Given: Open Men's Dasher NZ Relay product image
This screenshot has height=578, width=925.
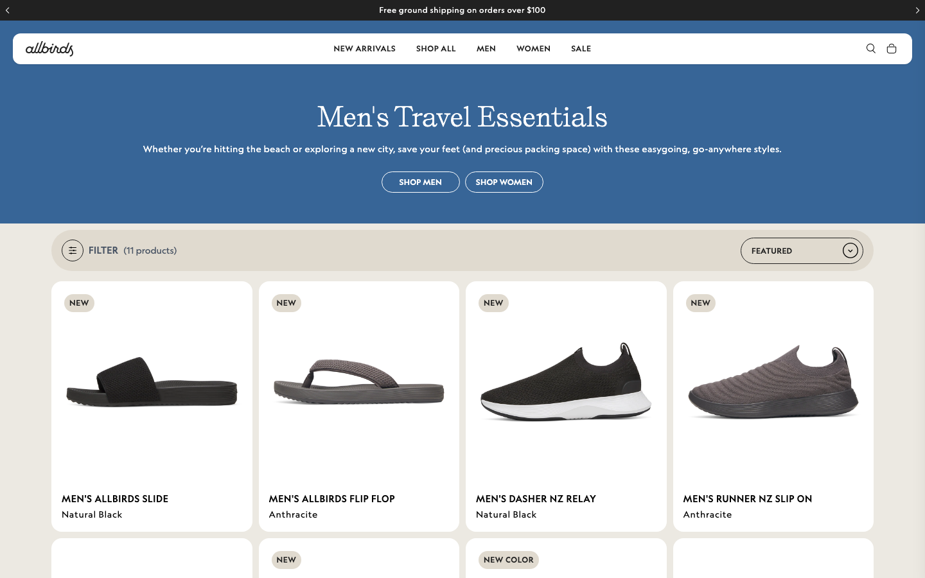Looking at the screenshot, I should (x=566, y=382).
